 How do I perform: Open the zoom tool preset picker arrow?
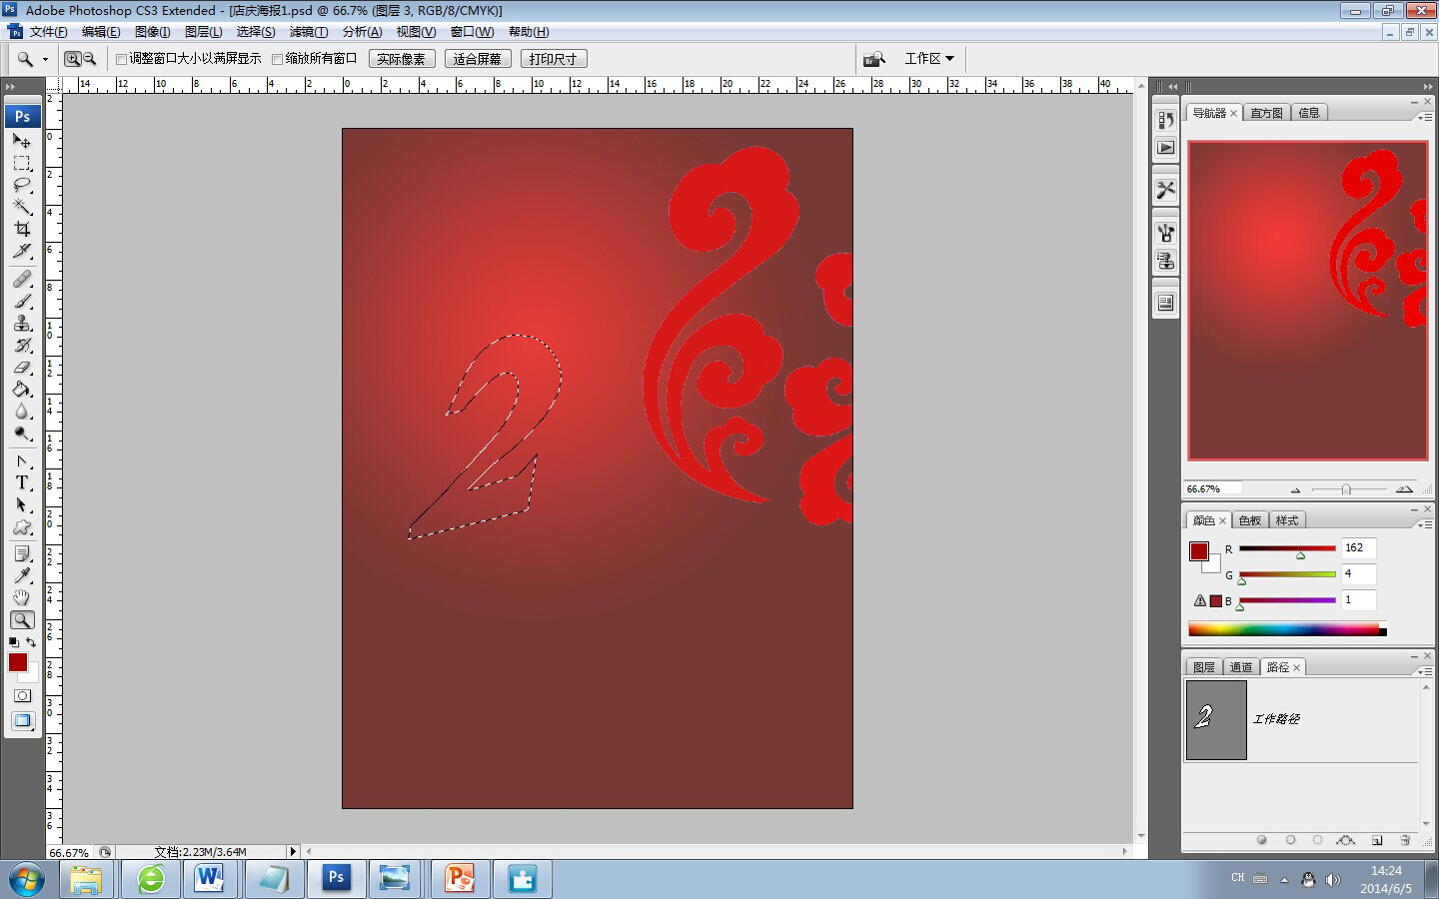[45, 59]
